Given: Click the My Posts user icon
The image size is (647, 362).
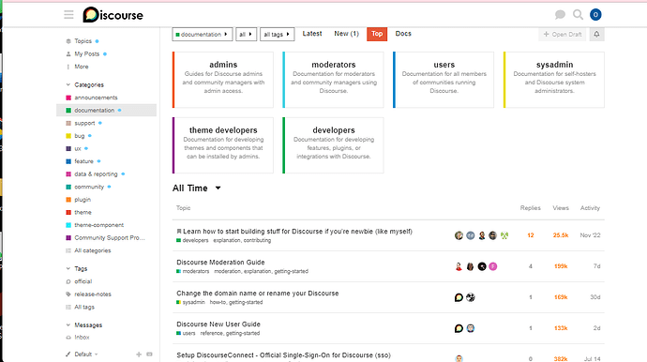Looking at the screenshot, I should tap(68, 54).
